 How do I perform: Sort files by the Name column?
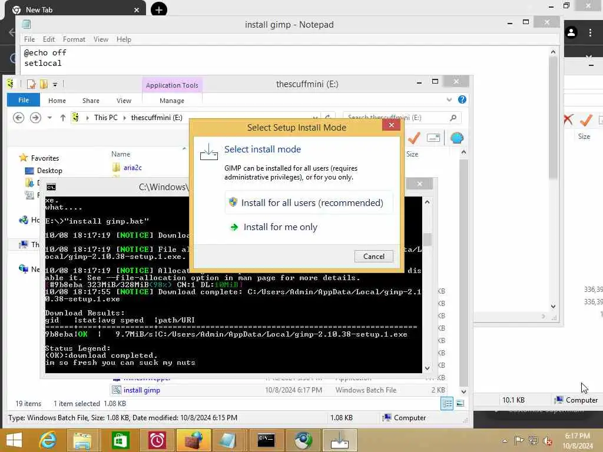click(x=121, y=154)
